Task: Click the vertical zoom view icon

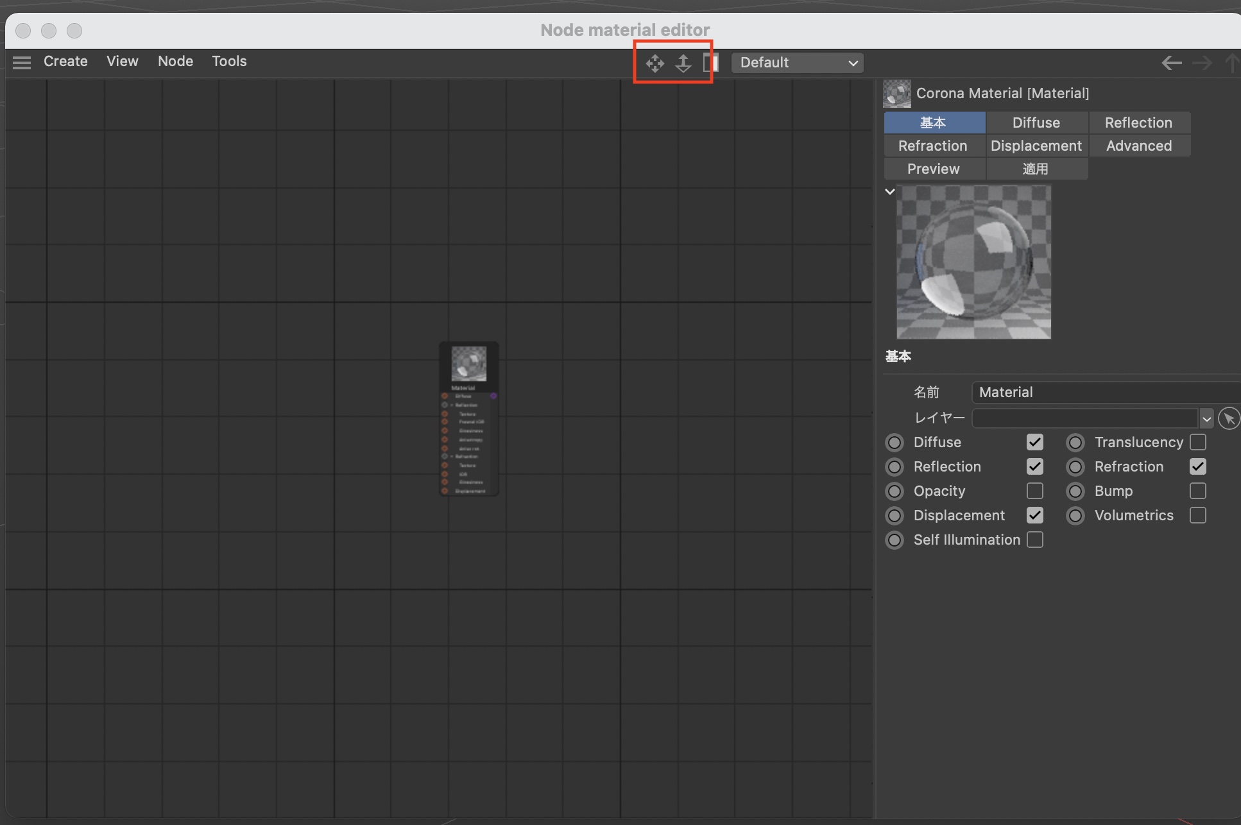Action: click(x=683, y=63)
